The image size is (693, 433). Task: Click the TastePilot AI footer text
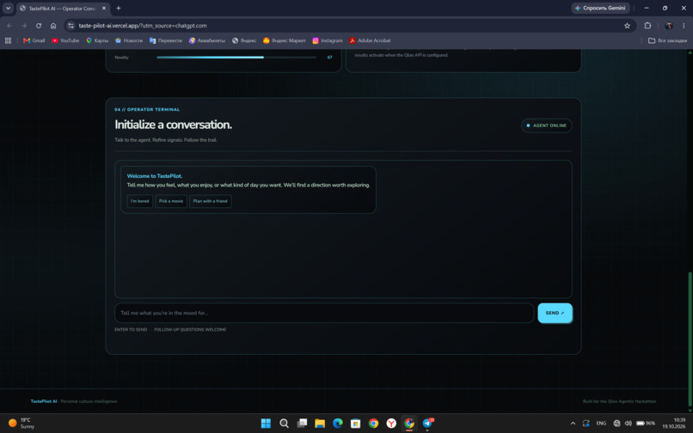pyautogui.click(x=44, y=401)
